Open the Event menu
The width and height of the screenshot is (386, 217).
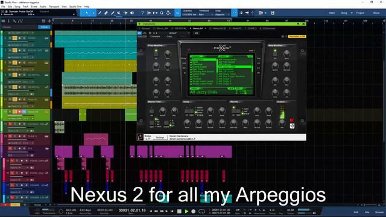(34, 7)
